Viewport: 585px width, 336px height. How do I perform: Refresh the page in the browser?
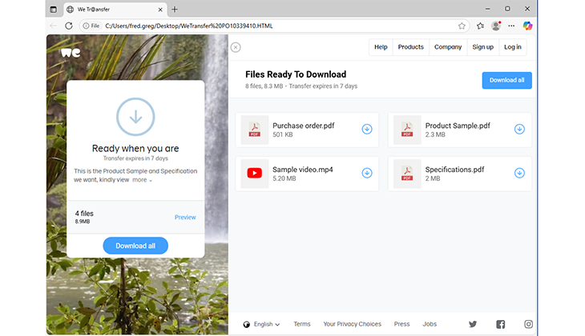pyautogui.click(x=69, y=26)
